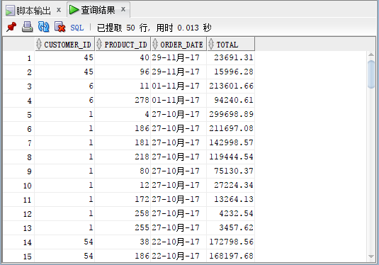Click the script output tab icon
The height and width of the screenshot is (265, 379).
[10, 11]
